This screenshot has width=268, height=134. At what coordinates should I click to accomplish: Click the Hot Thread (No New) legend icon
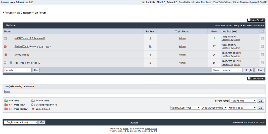(x=6, y=109)
